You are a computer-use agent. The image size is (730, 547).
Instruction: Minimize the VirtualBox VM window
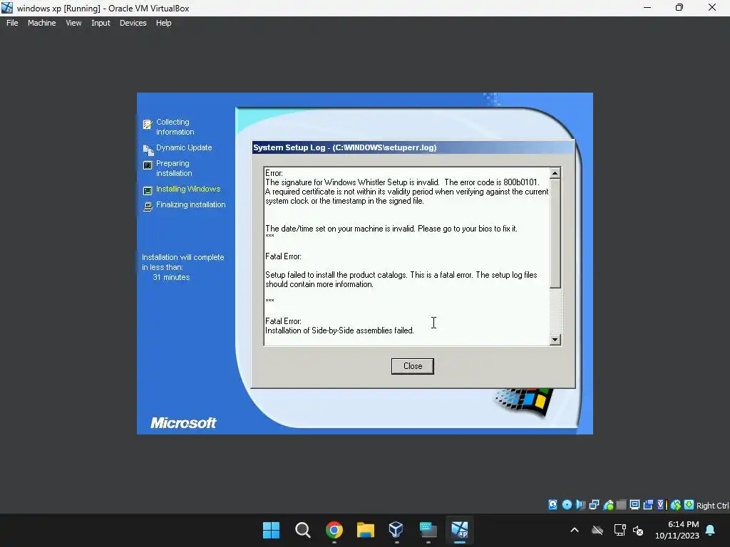[647, 7]
